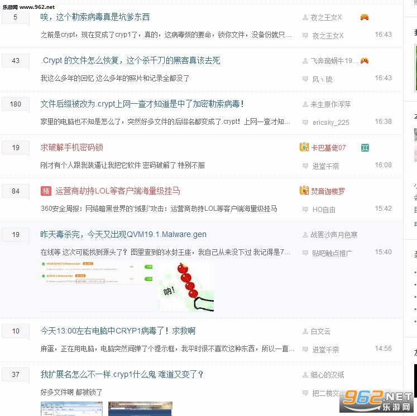Open the candied hawthorn 呐! image thumbnail

[x=186, y=287]
